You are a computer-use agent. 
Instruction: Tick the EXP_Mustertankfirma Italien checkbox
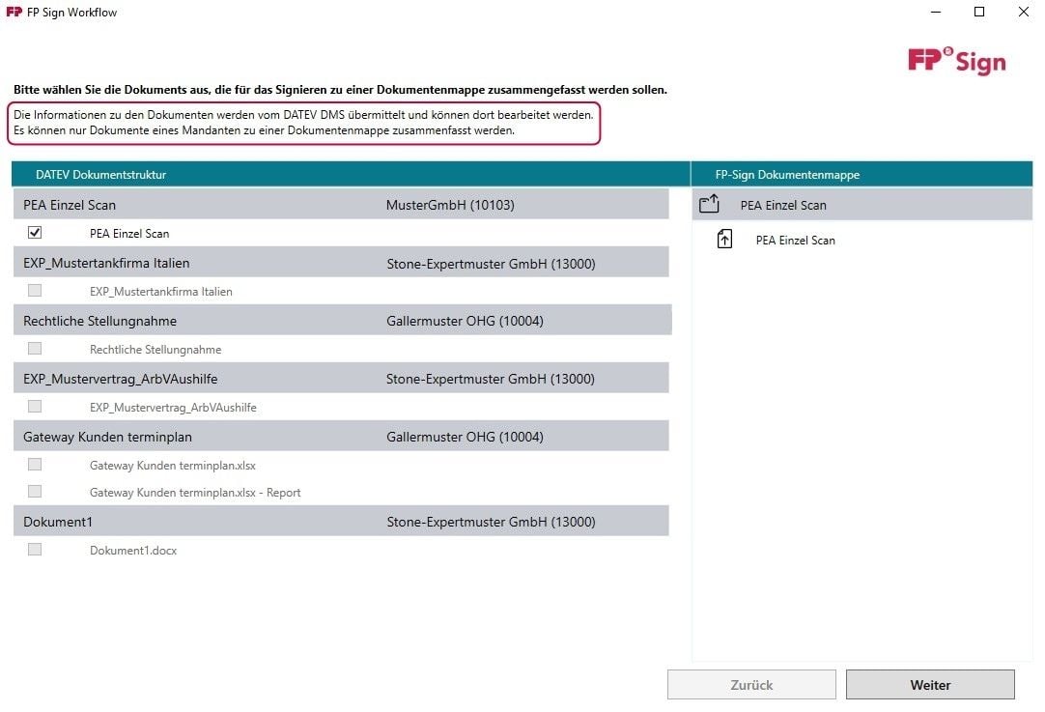point(35,290)
